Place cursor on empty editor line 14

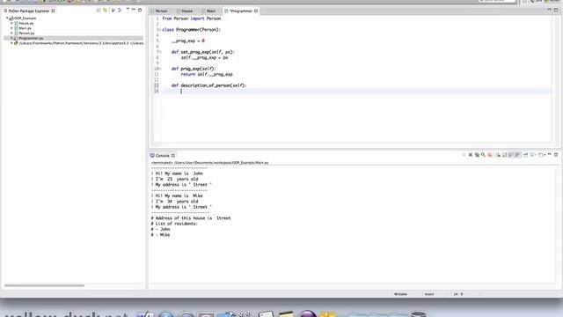coord(355,91)
